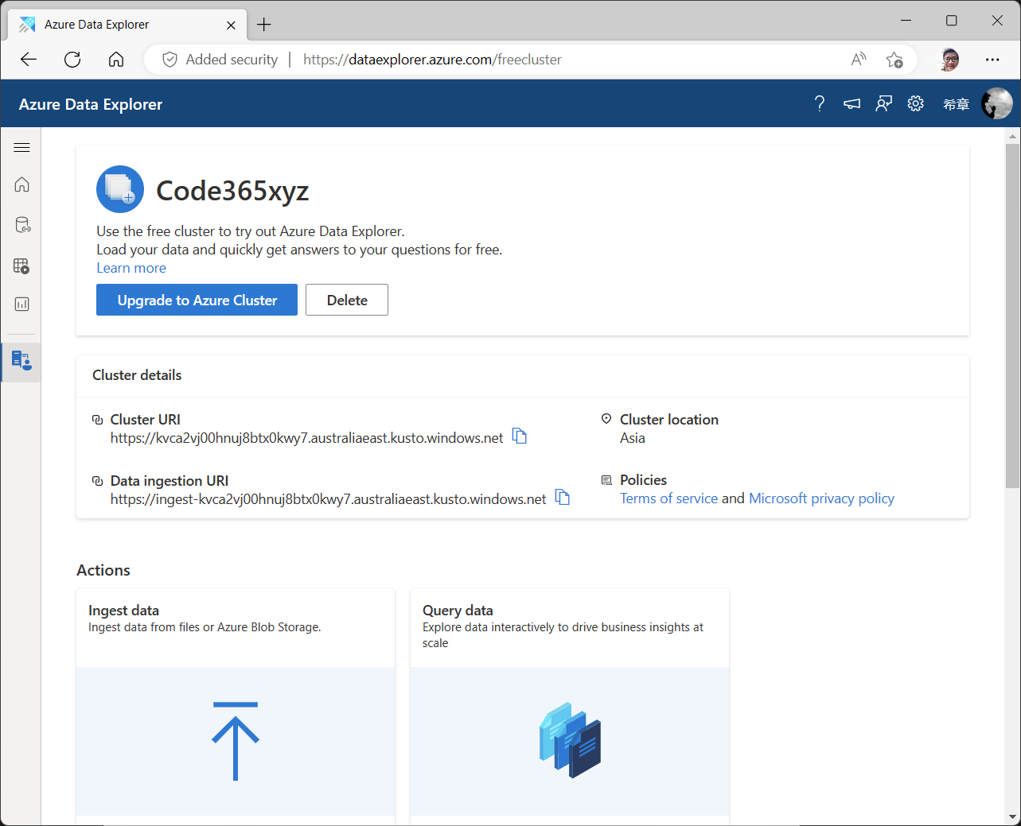Click the Query data documents graphic
The image size is (1021, 826).
(x=570, y=740)
